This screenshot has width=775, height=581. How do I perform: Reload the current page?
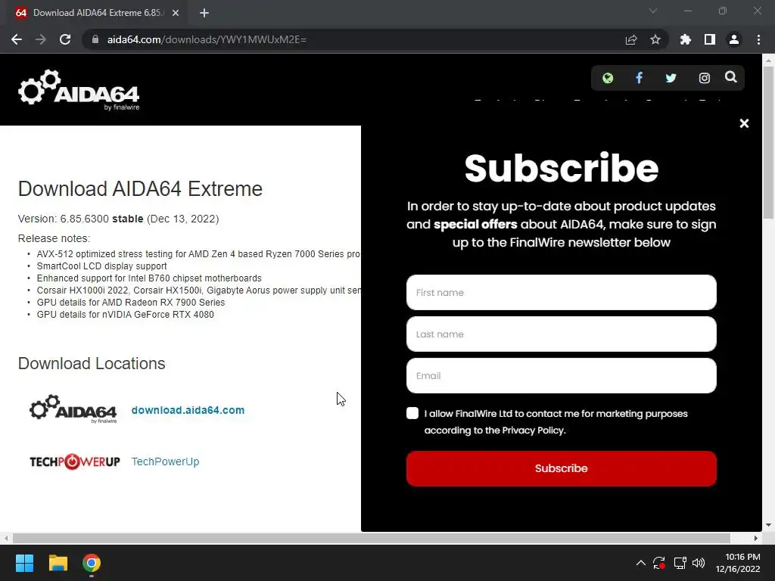65,39
